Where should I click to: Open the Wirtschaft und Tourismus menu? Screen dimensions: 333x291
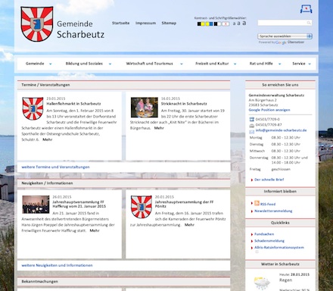(x=149, y=64)
